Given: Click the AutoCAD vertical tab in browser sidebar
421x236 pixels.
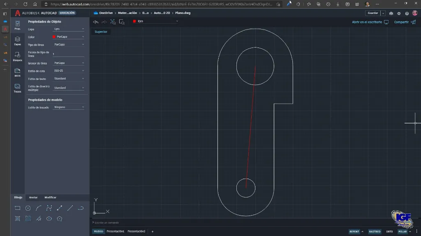Looking at the screenshot, I should (5, 29).
